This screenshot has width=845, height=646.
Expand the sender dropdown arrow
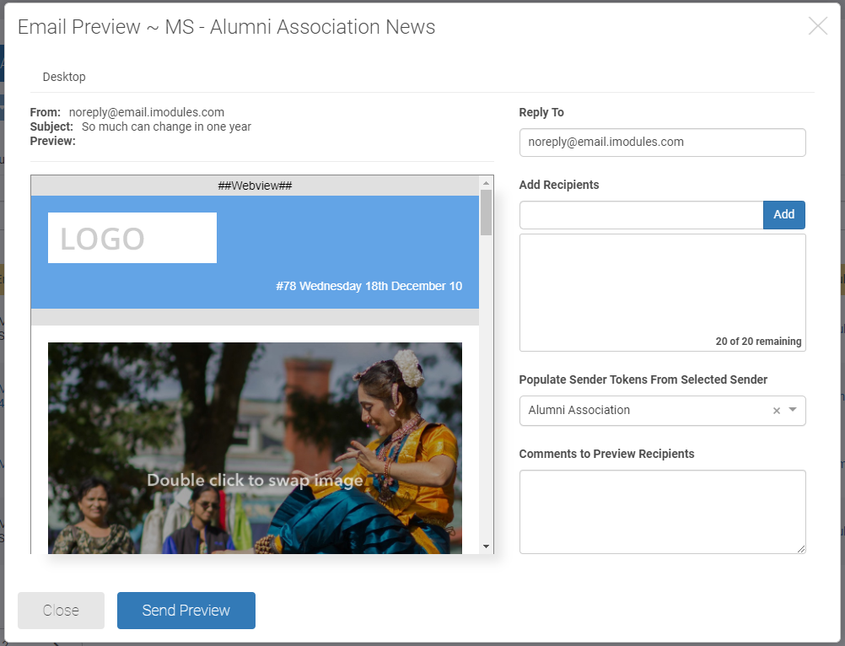coord(793,411)
